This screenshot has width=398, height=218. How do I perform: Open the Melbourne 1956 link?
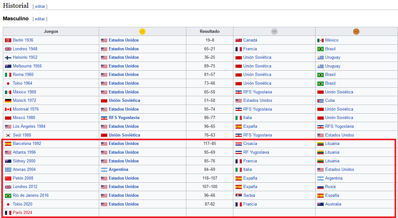[x=27, y=66]
